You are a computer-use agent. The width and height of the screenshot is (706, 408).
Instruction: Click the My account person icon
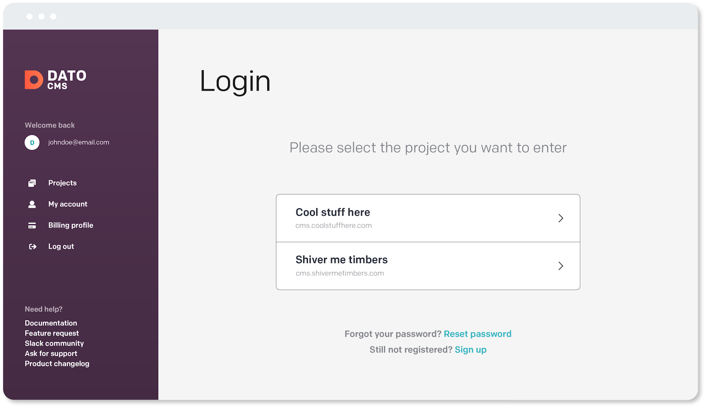(x=32, y=204)
